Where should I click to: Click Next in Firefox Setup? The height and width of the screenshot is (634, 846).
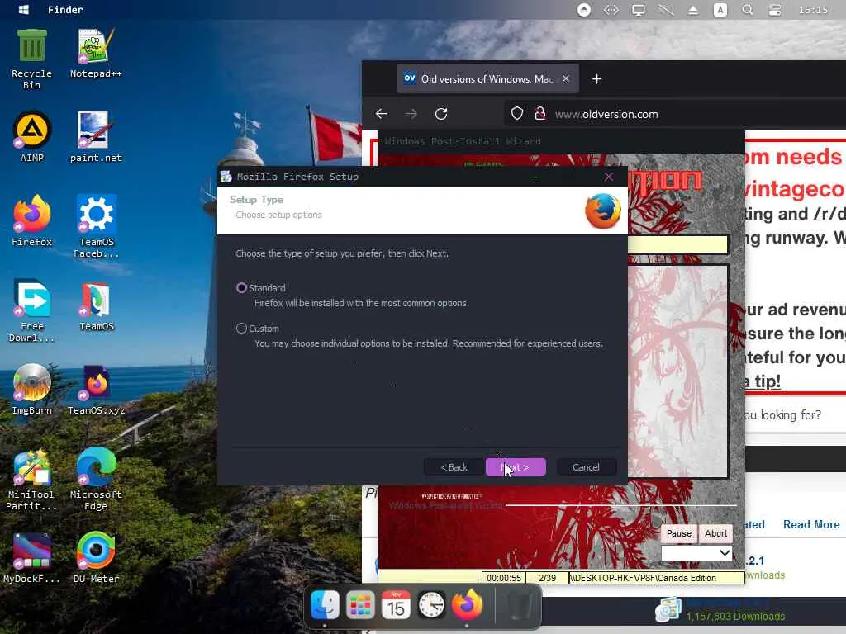point(516,467)
